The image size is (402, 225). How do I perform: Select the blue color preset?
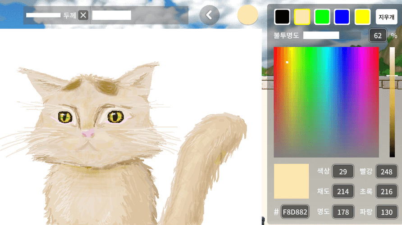click(x=342, y=17)
